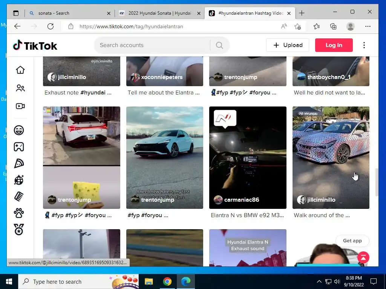
Task: Open the white Elantra N lakeside video
Action: point(165,158)
